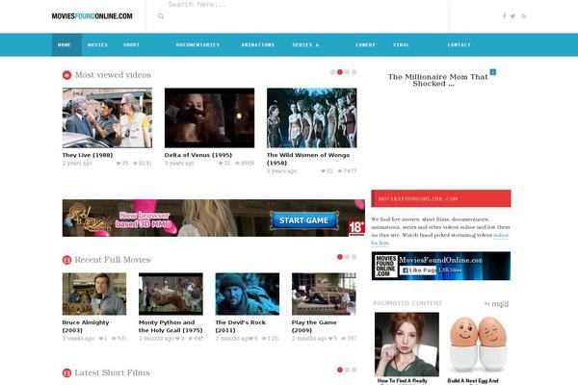
Task: Click the red Latest Short Films icon
Action: (x=66, y=372)
